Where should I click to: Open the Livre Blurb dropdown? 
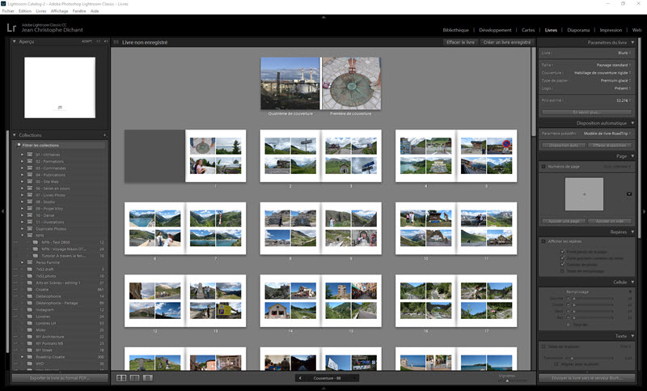(624, 53)
